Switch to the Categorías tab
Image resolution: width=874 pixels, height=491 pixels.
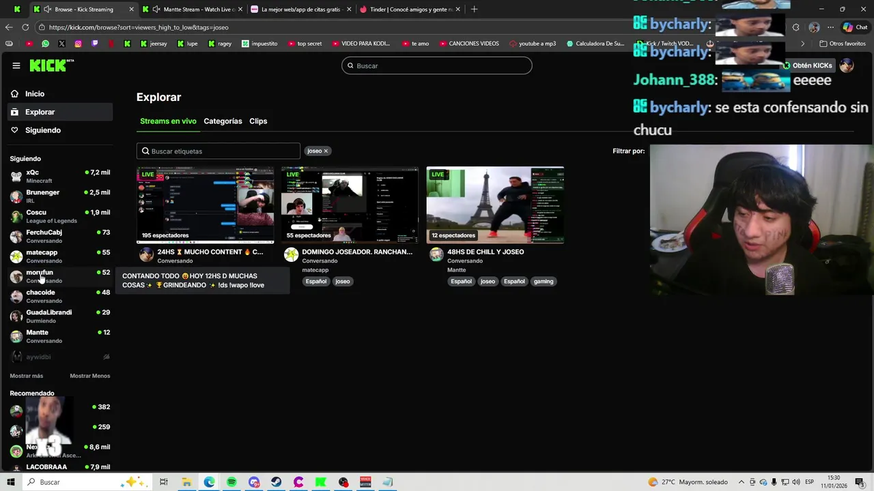pyautogui.click(x=223, y=121)
